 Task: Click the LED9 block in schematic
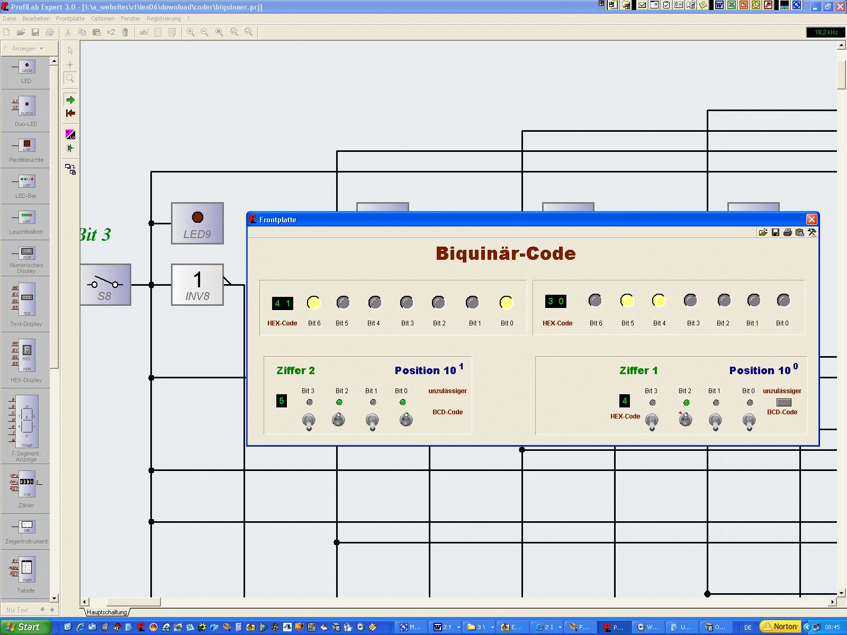[197, 223]
